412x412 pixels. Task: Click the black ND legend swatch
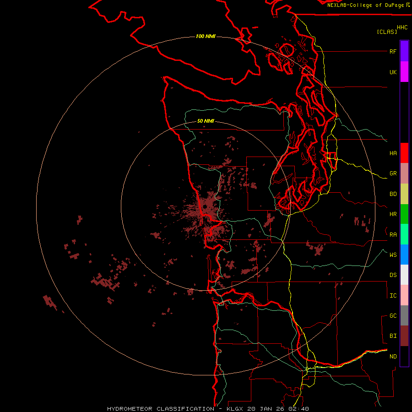click(404, 356)
